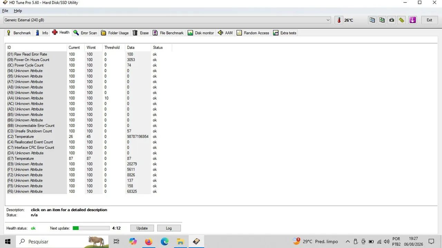Open the Error Scan tab

(85, 33)
